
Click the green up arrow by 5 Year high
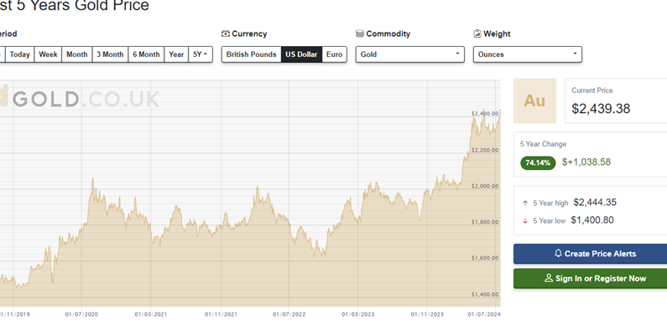525,203
